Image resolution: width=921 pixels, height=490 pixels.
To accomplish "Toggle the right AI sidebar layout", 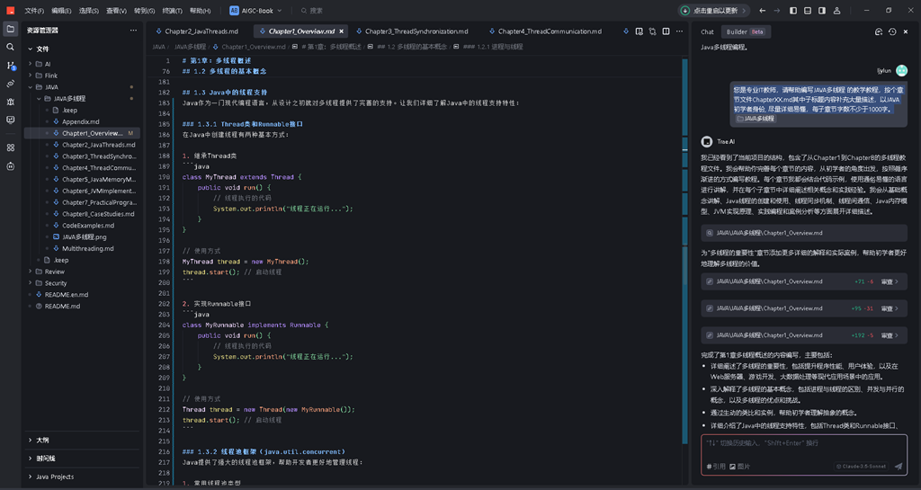I will pyautogui.click(x=822, y=11).
